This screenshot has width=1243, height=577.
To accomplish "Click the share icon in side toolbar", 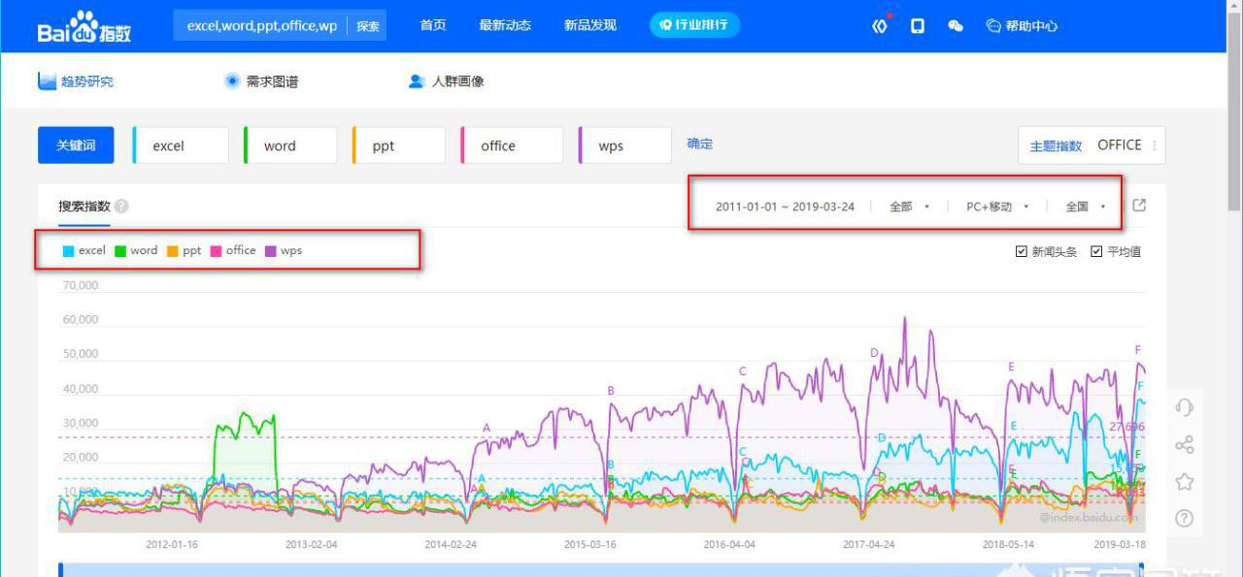I will (x=1184, y=445).
